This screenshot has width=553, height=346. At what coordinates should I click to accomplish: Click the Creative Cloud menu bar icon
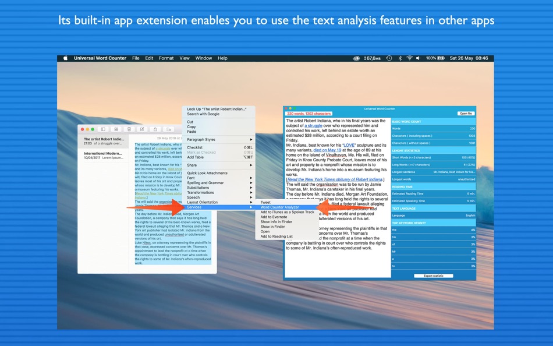click(x=356, y=58)
